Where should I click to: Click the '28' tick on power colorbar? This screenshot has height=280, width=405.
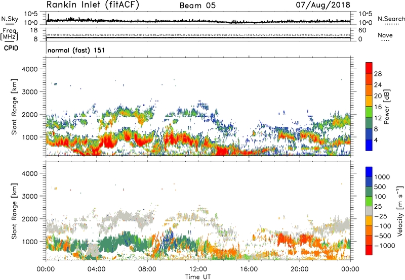click(378, 74)
